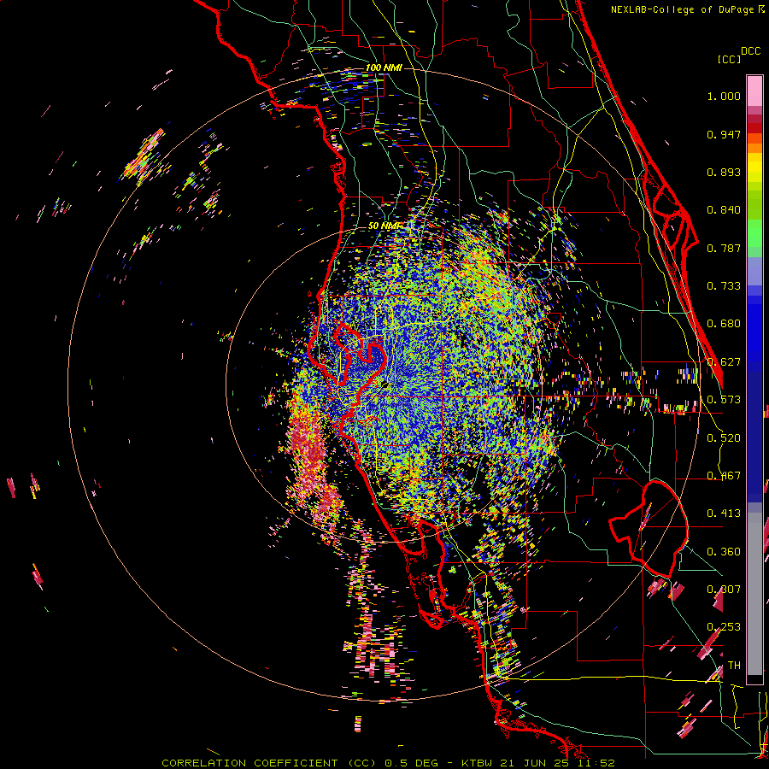Click the 0.253 color scale value
The image size is (769, 769).
pos(724,627)
